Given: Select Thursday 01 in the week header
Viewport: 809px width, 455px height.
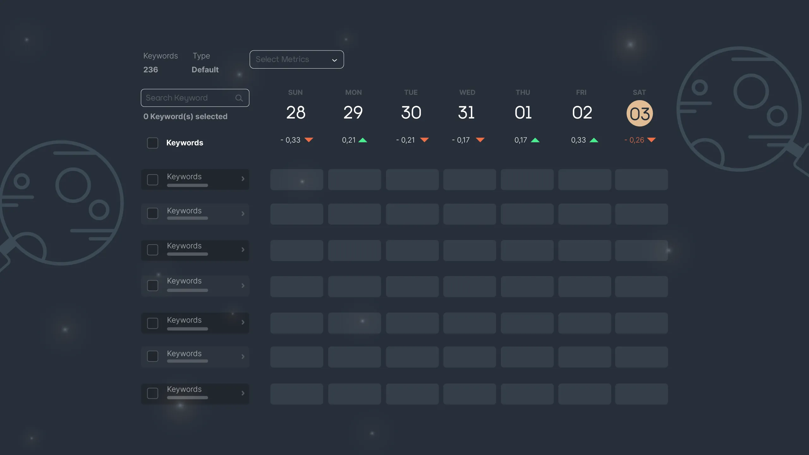Looking at the screenshot, I should coord(523,112).
